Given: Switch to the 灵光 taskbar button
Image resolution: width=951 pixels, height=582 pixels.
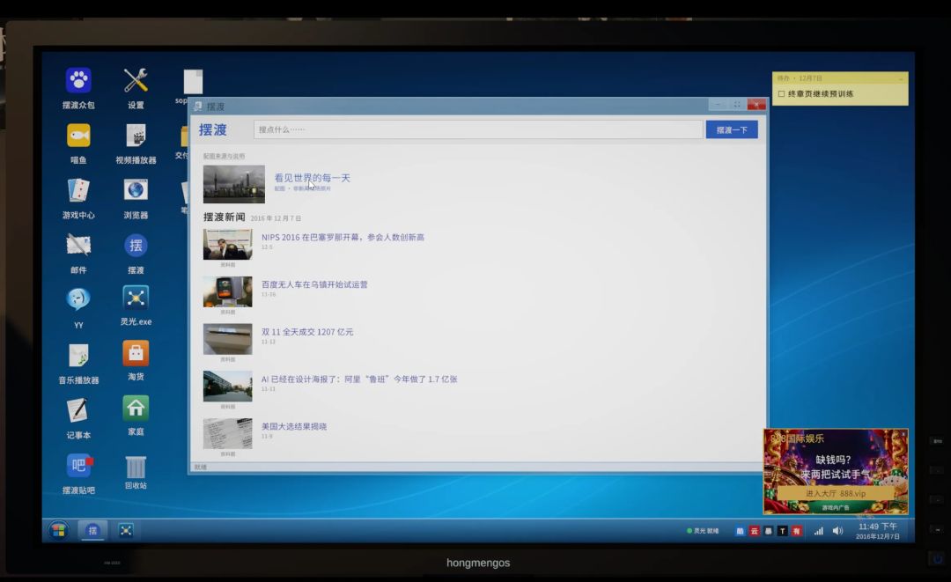Looking at the screenshot, I should pos(126,530).
